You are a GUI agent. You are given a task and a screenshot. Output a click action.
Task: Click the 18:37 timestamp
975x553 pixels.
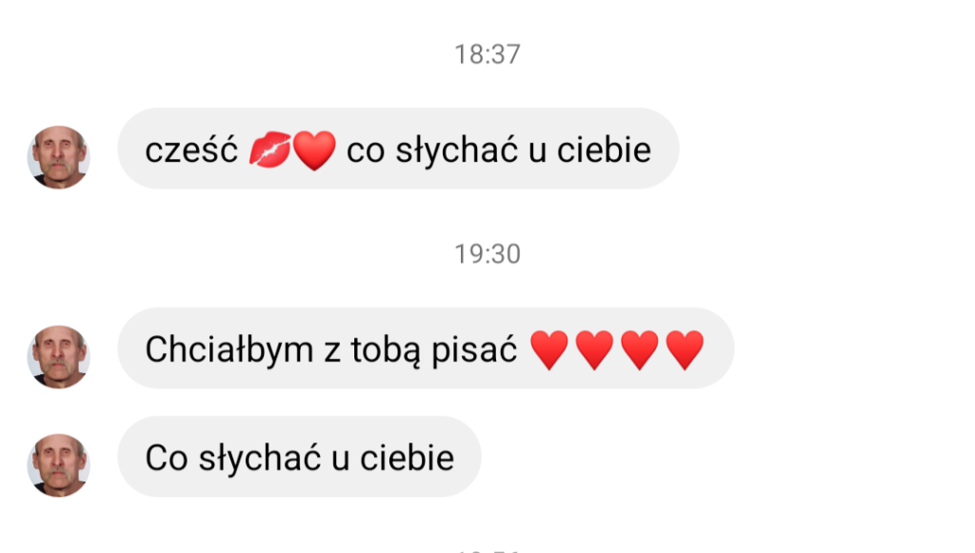pos(487,54)
